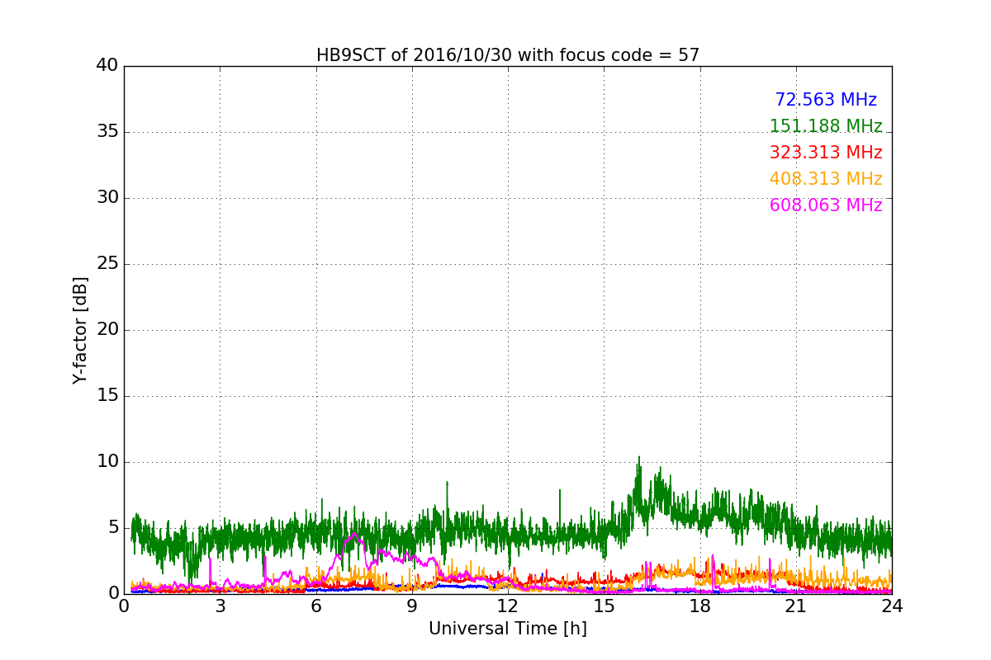Click the x-axis label 'Universal Time [h]'

(x=508, y=629)
